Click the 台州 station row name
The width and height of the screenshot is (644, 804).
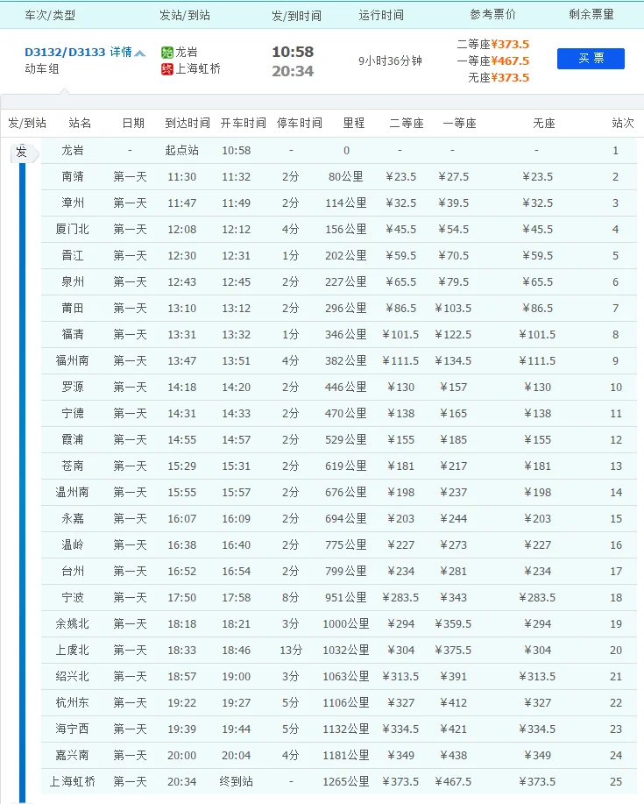[72, 571]
